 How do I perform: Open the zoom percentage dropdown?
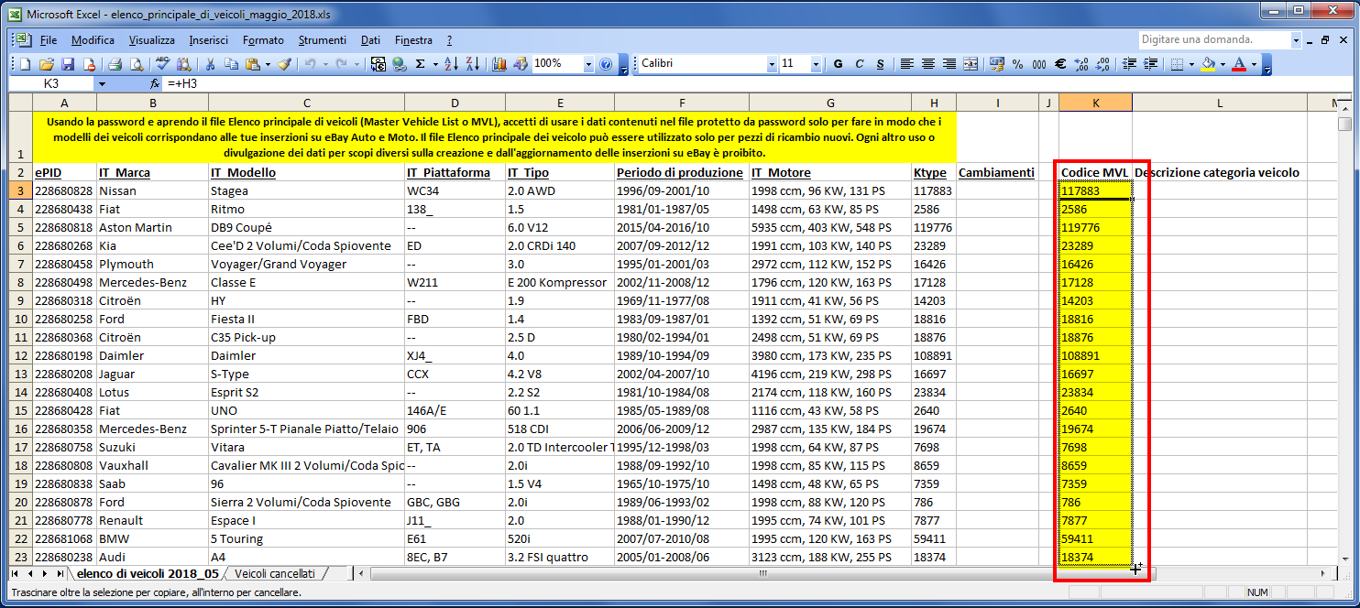pyautogui.click(x=588, y=64)
